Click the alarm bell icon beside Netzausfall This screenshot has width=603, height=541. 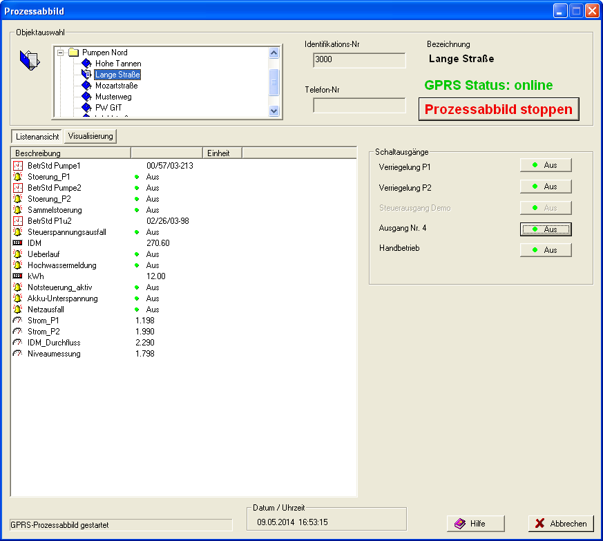[x=18, y=310]
